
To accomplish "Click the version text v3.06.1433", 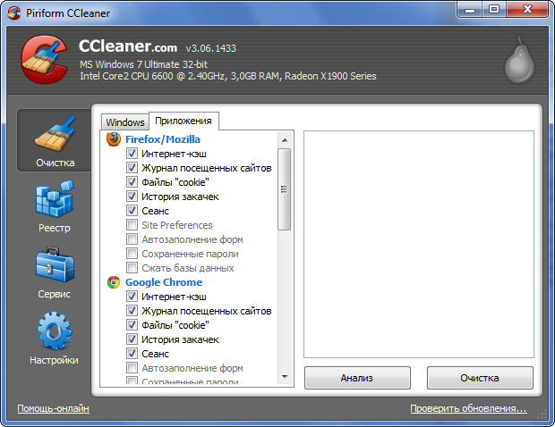I will [211, 48].
